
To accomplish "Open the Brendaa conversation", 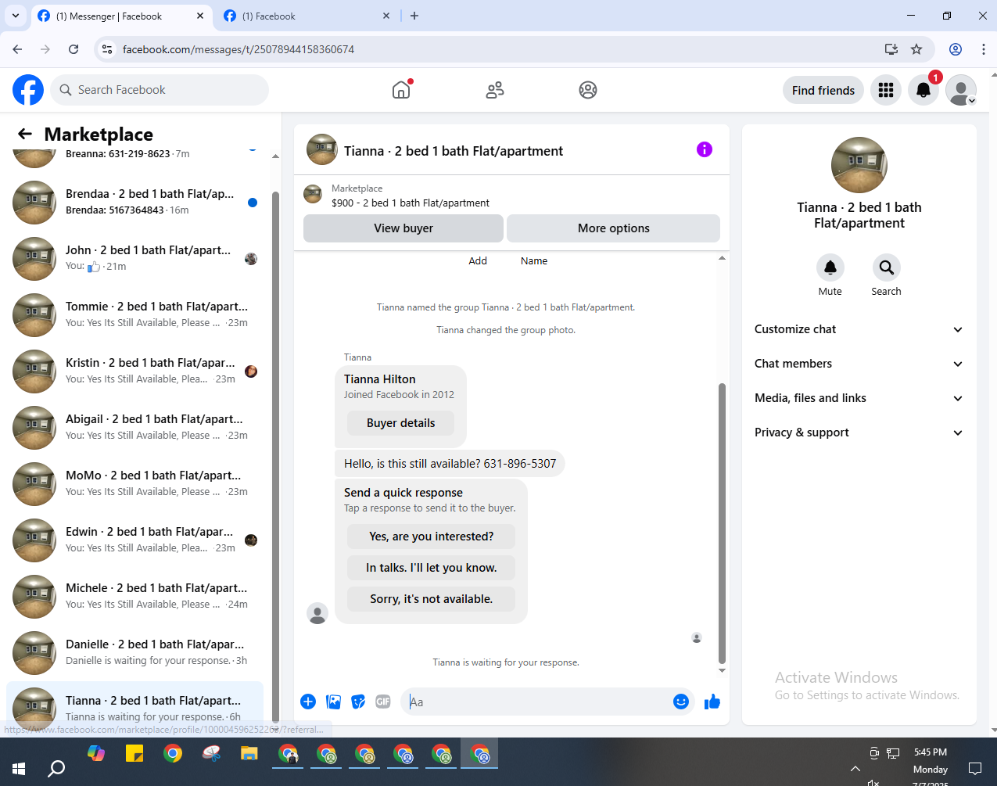I will 134,203.
